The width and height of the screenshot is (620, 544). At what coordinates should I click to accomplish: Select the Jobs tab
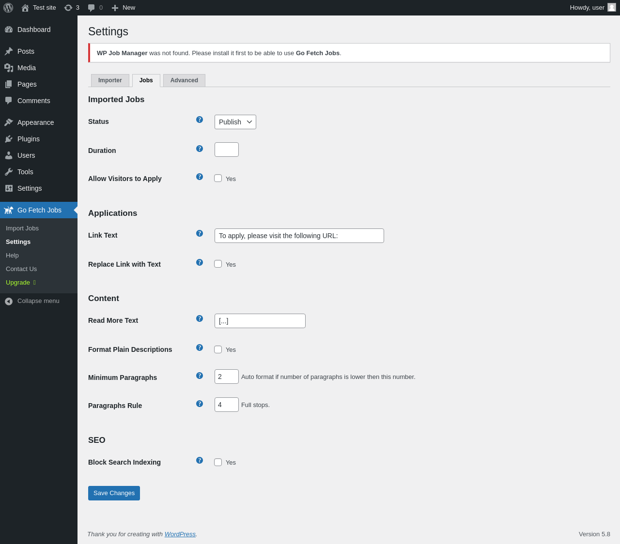146,80
